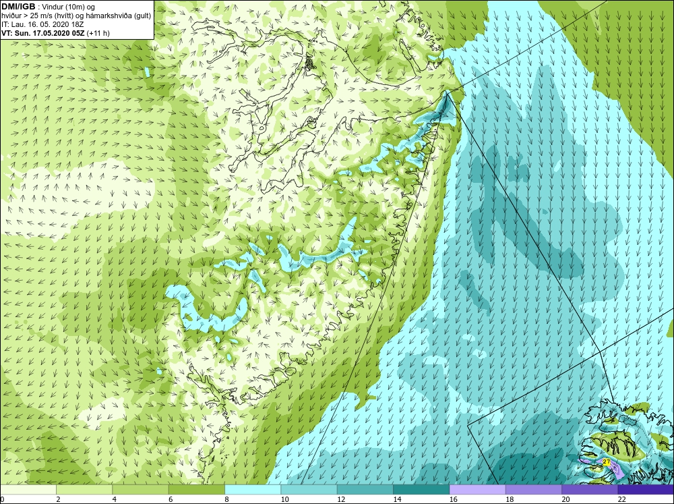The image size is (674, 504).
Task: Click the 10–12 m/s turquoise legend swatch
Action: [309, 490]
